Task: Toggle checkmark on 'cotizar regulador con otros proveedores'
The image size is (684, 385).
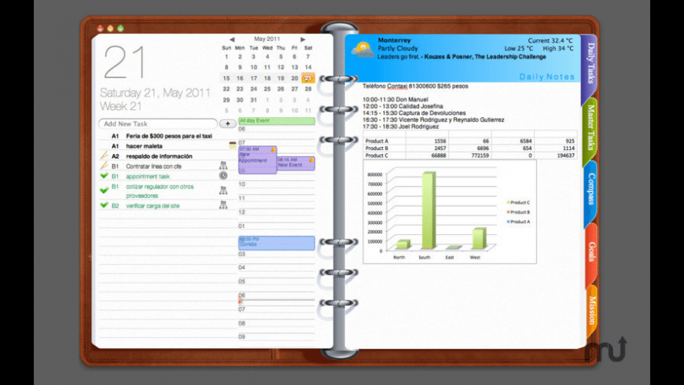Action: [x=104, y=190]
